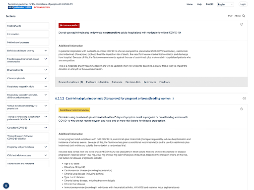Click the 'Age ≥ 50 years' bullet
This screenshot has width=254, height=190.
pyautogui.click(x=72, y=164)
